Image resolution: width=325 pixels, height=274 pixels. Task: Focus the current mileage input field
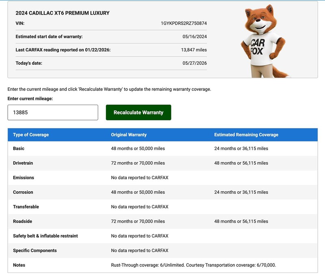click(53, 112)
